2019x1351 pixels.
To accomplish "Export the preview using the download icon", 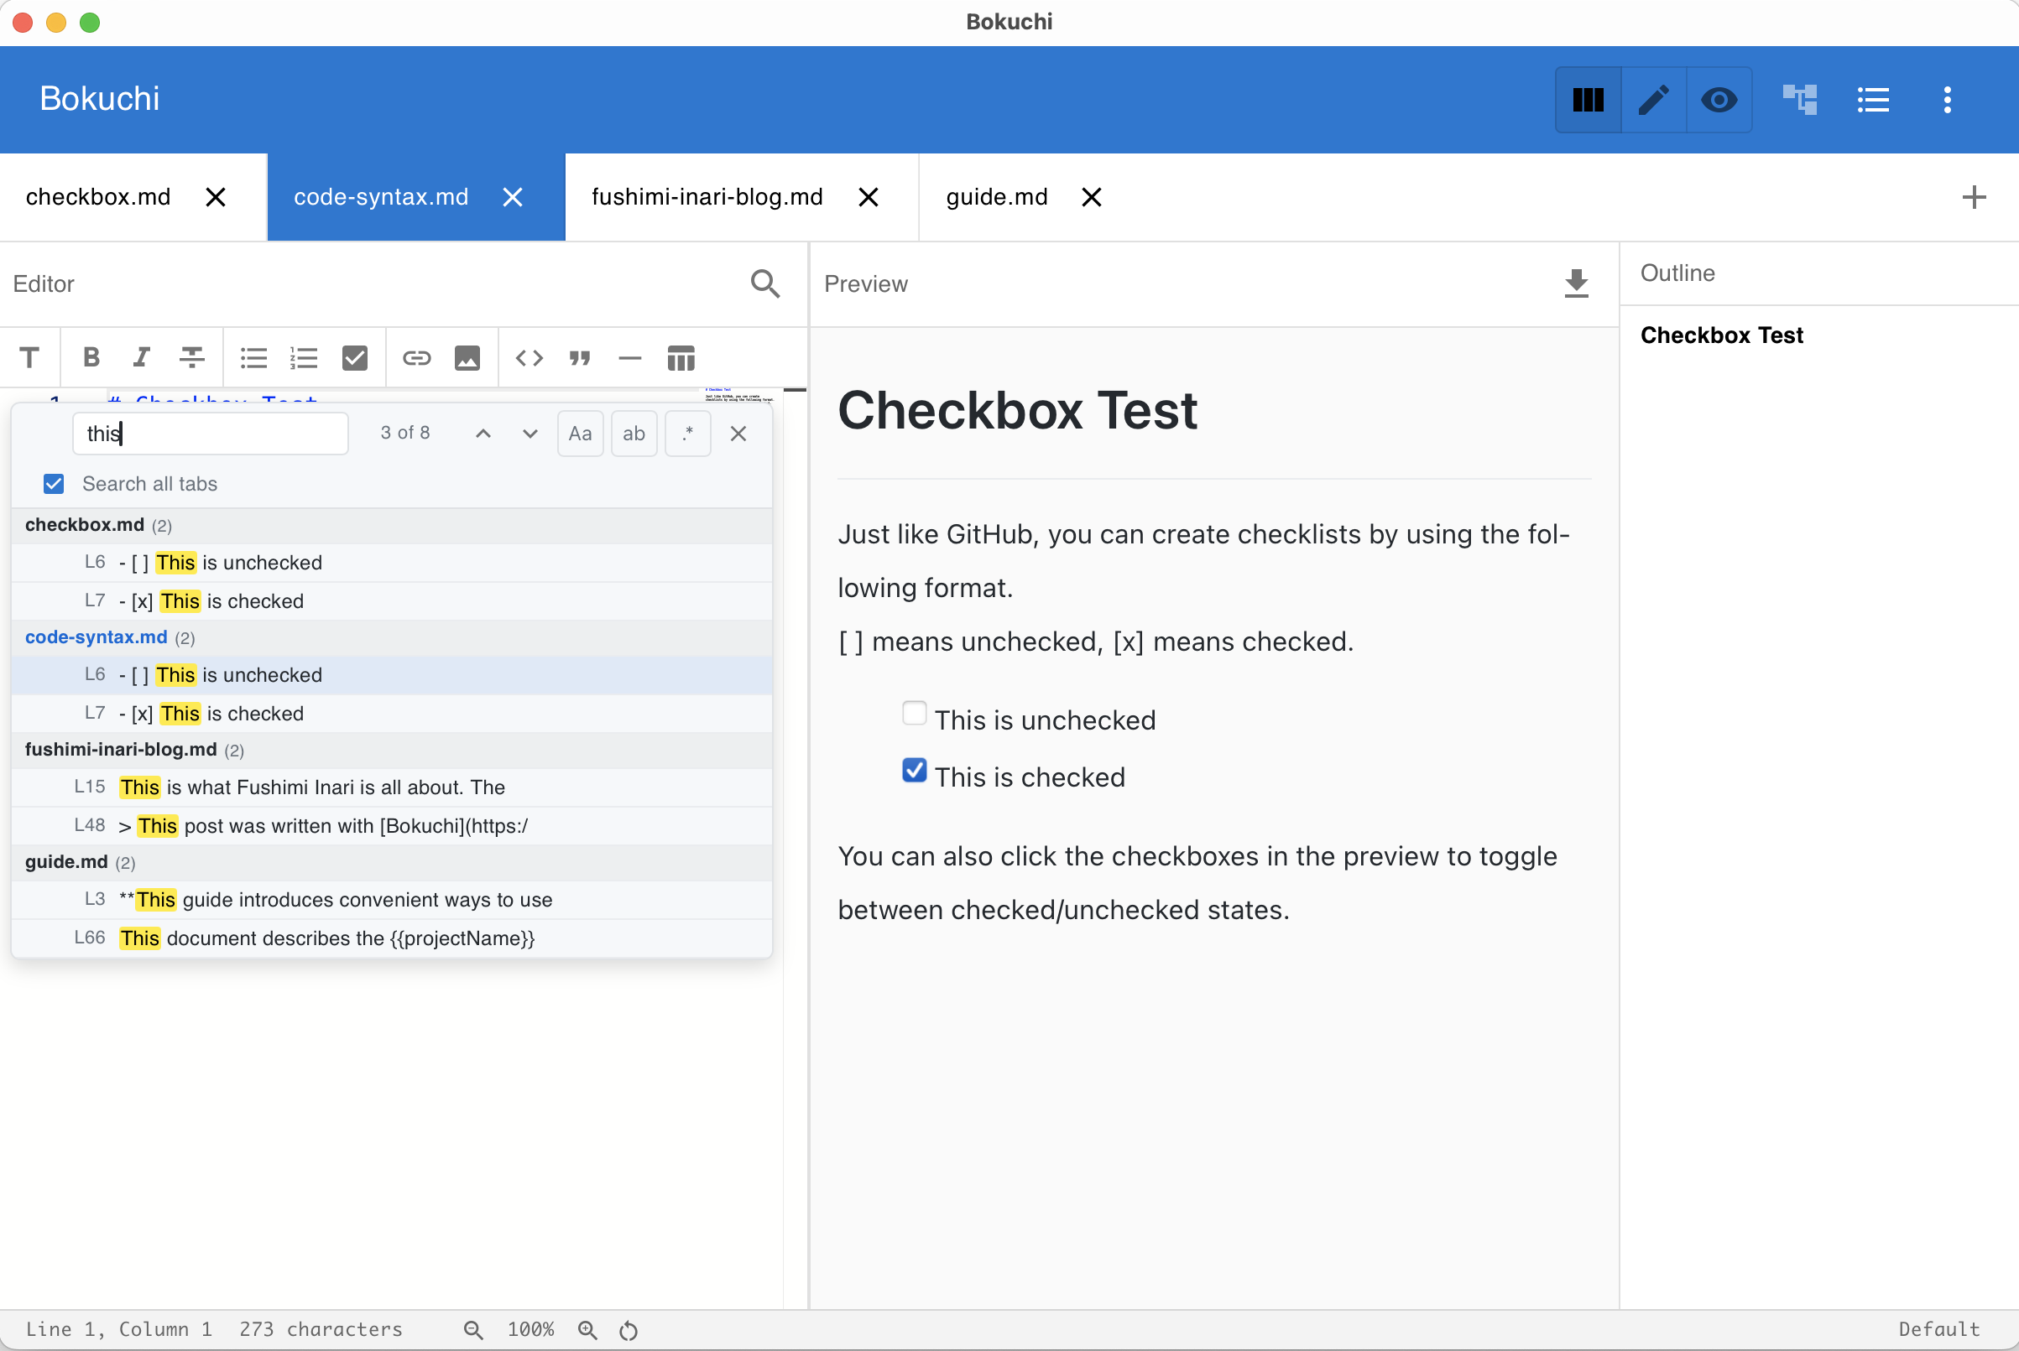I will point(1576,283).
